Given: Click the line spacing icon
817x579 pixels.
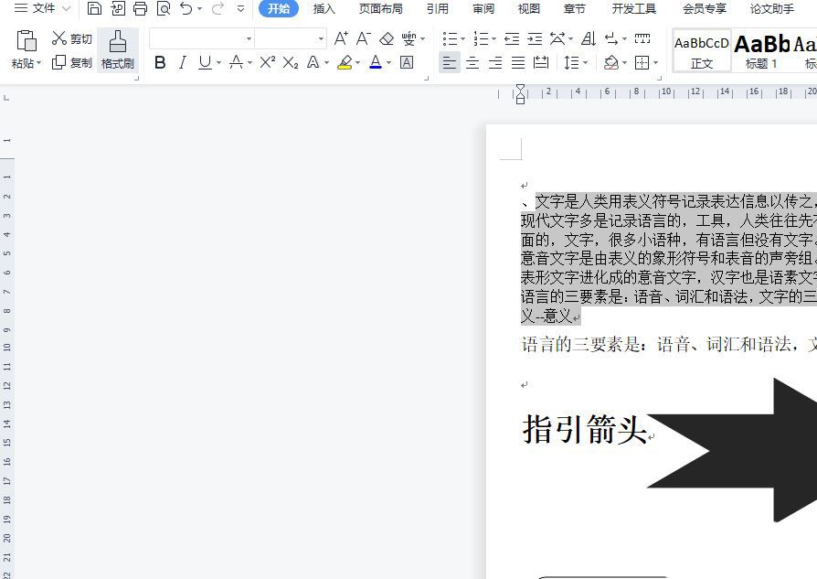Looking at the screenshot, I should pos(571,62).
